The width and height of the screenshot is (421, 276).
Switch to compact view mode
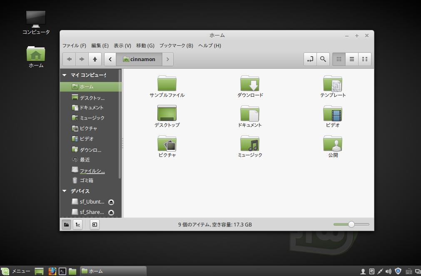click(364, 59)
